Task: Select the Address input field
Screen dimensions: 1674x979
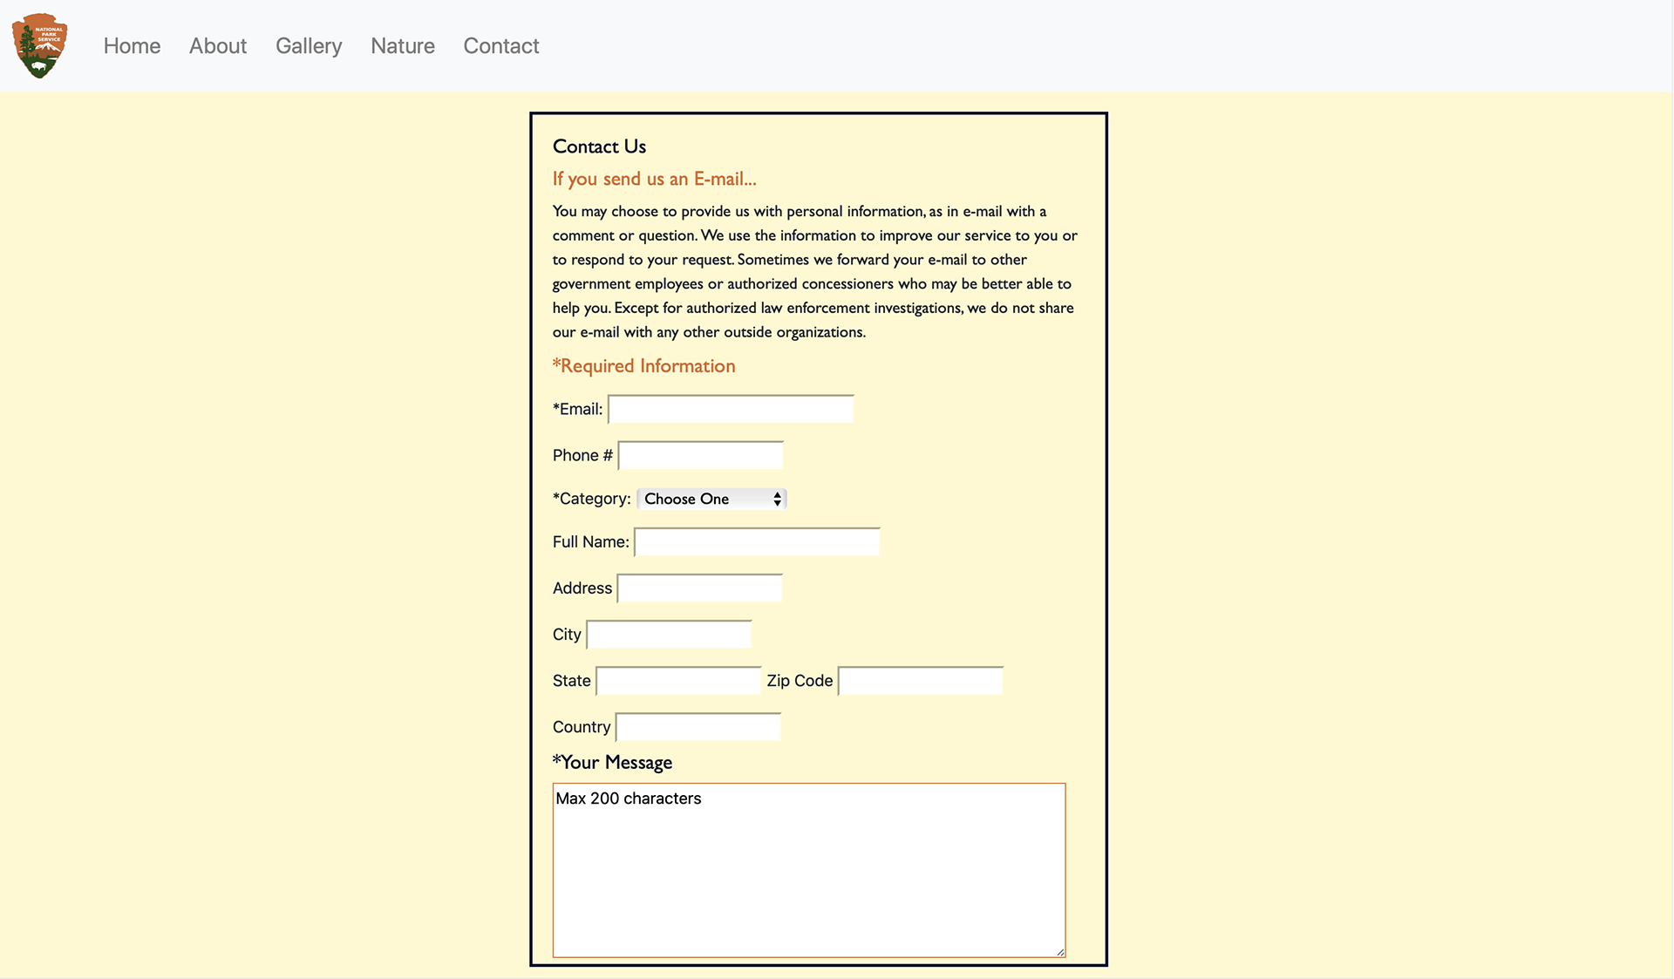Action: [700, 588]
